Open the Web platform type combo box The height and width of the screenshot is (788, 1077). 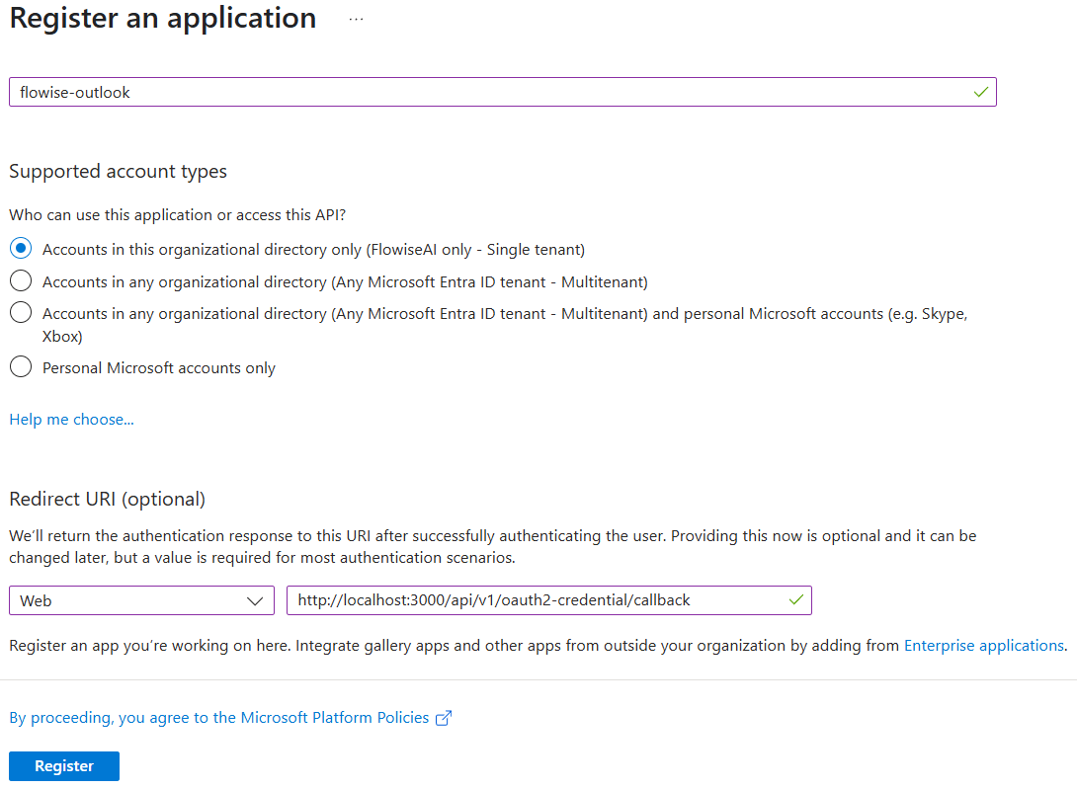click(141, 600)
